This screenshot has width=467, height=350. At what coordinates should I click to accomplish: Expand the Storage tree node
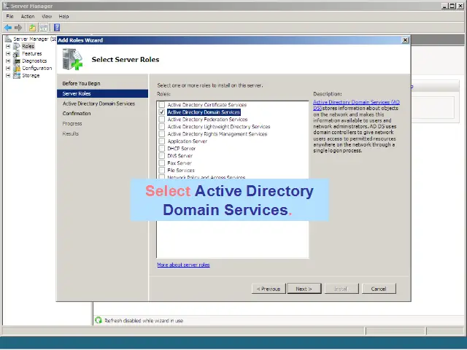[8, 76]
